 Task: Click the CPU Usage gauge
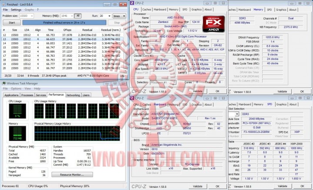pyautogui.click(x=17, y=111)
